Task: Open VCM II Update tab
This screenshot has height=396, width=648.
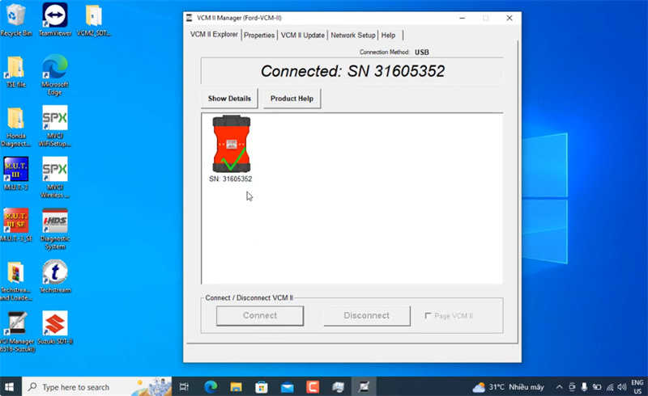Action: tap(302, 36)
